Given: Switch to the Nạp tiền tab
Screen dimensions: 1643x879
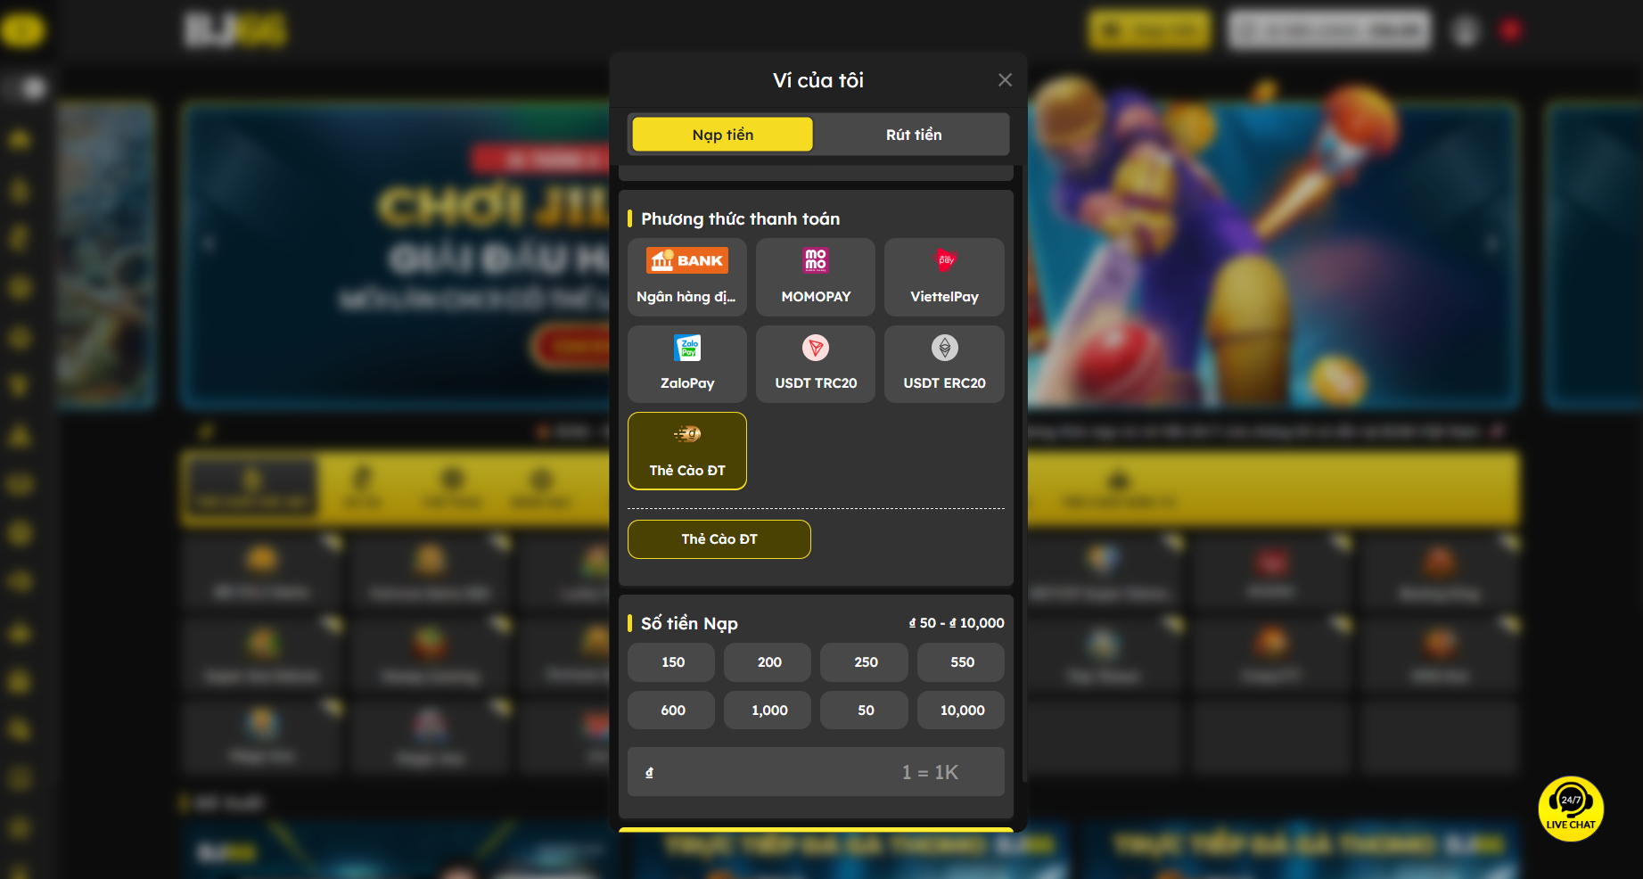Looking at the screenshot, I should tap(722, 135).
